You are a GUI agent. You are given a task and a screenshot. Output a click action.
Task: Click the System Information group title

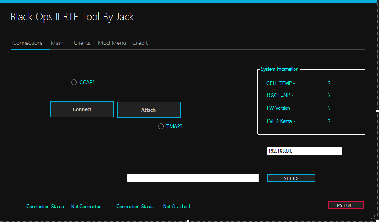(280, 69)
